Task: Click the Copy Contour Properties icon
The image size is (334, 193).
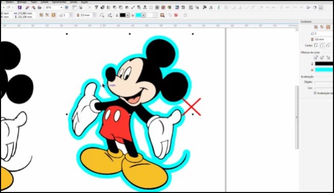Action: [170, 15]
